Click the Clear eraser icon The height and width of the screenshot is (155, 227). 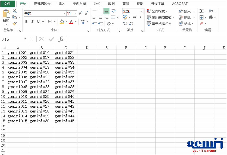point(201,24)
